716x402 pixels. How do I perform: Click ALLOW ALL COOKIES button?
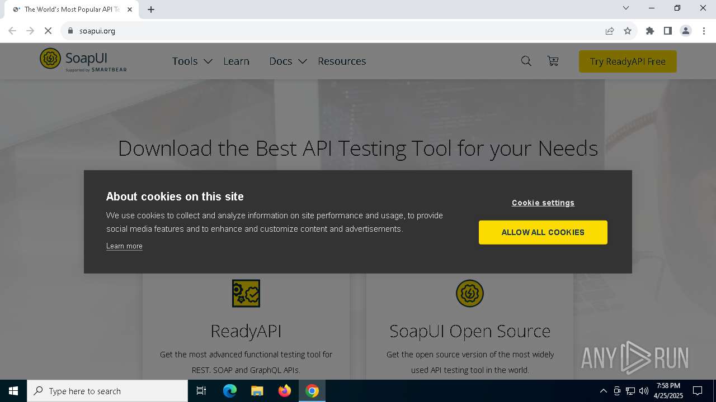[543, 232]
